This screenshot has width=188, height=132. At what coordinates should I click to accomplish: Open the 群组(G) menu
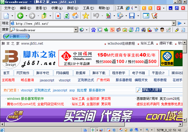click(73, 8)
